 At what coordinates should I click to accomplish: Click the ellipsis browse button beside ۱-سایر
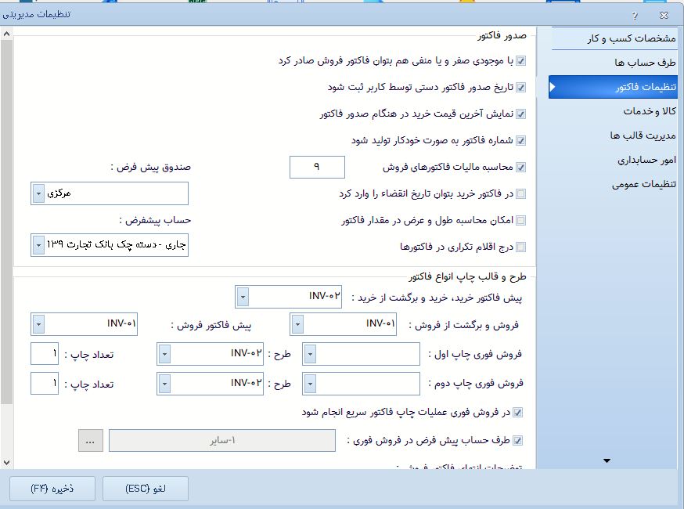pyautogui.click(x=90, y=441)
